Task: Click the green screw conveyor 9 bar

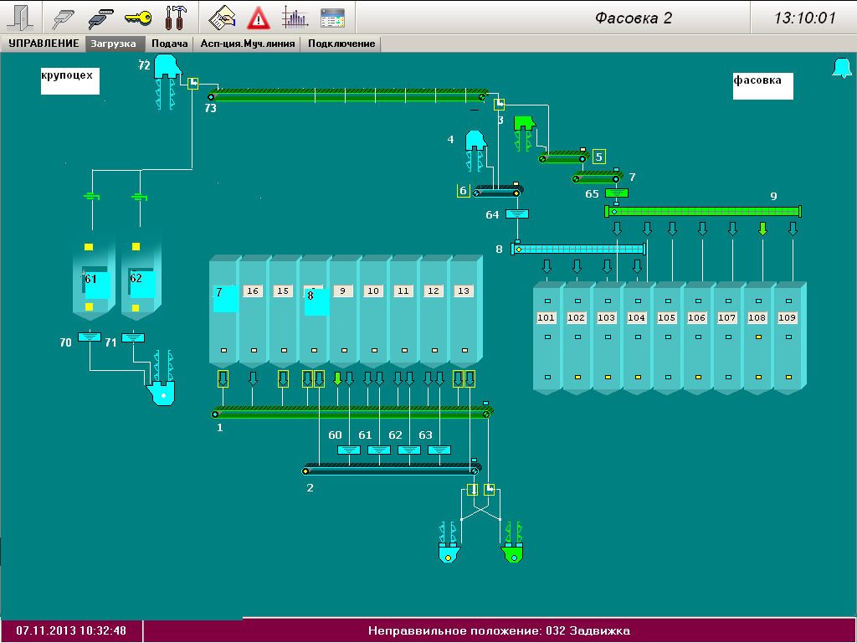Action: click(x=703, y=211)
